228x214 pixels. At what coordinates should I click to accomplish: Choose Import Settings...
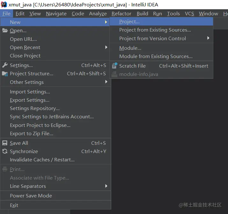coord(55,92)
